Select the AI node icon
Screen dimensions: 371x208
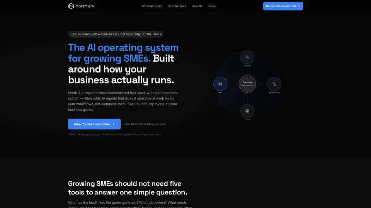pyautogui.click(x=220, y=84)
